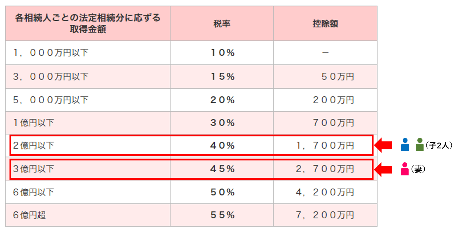
Task: Click the 40% rate in highlighted row
Action: point(222,145)
